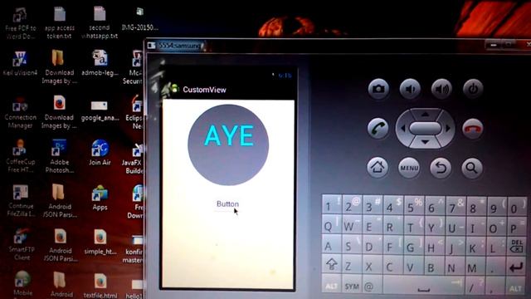This screenshot has height=299, width=531.
Task: Select the admob-leg... desktop file
Action: pos(100,63)
